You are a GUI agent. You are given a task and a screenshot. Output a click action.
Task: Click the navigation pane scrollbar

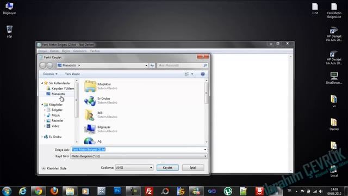pyautogui.click(x=77, y=111)
